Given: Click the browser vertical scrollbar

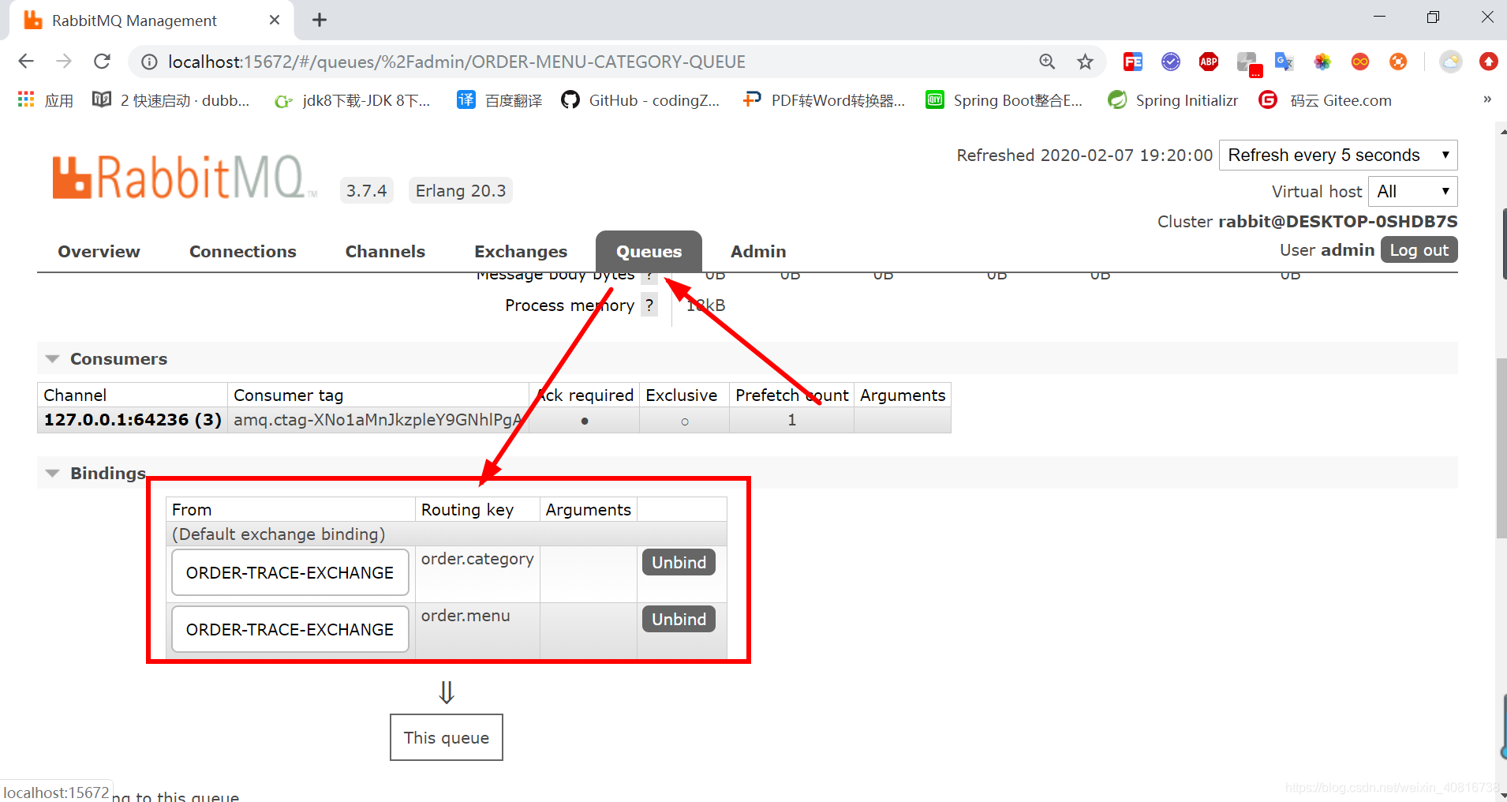Looking at the screenshot, I should tap(1501, 448).
